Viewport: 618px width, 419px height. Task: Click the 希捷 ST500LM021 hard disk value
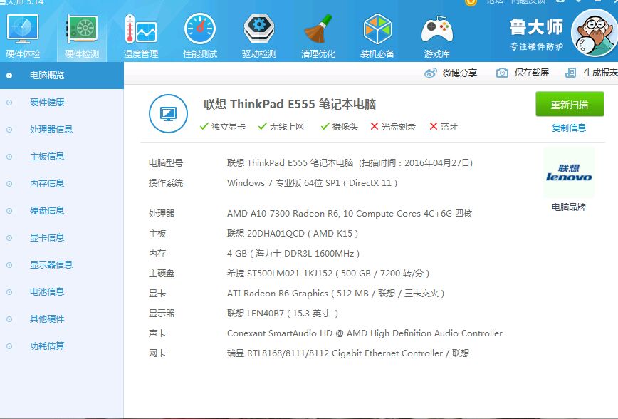328,274
